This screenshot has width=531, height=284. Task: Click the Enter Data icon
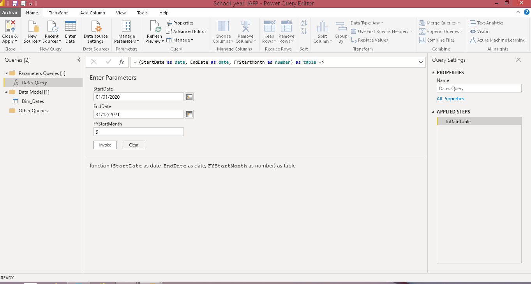71,27
